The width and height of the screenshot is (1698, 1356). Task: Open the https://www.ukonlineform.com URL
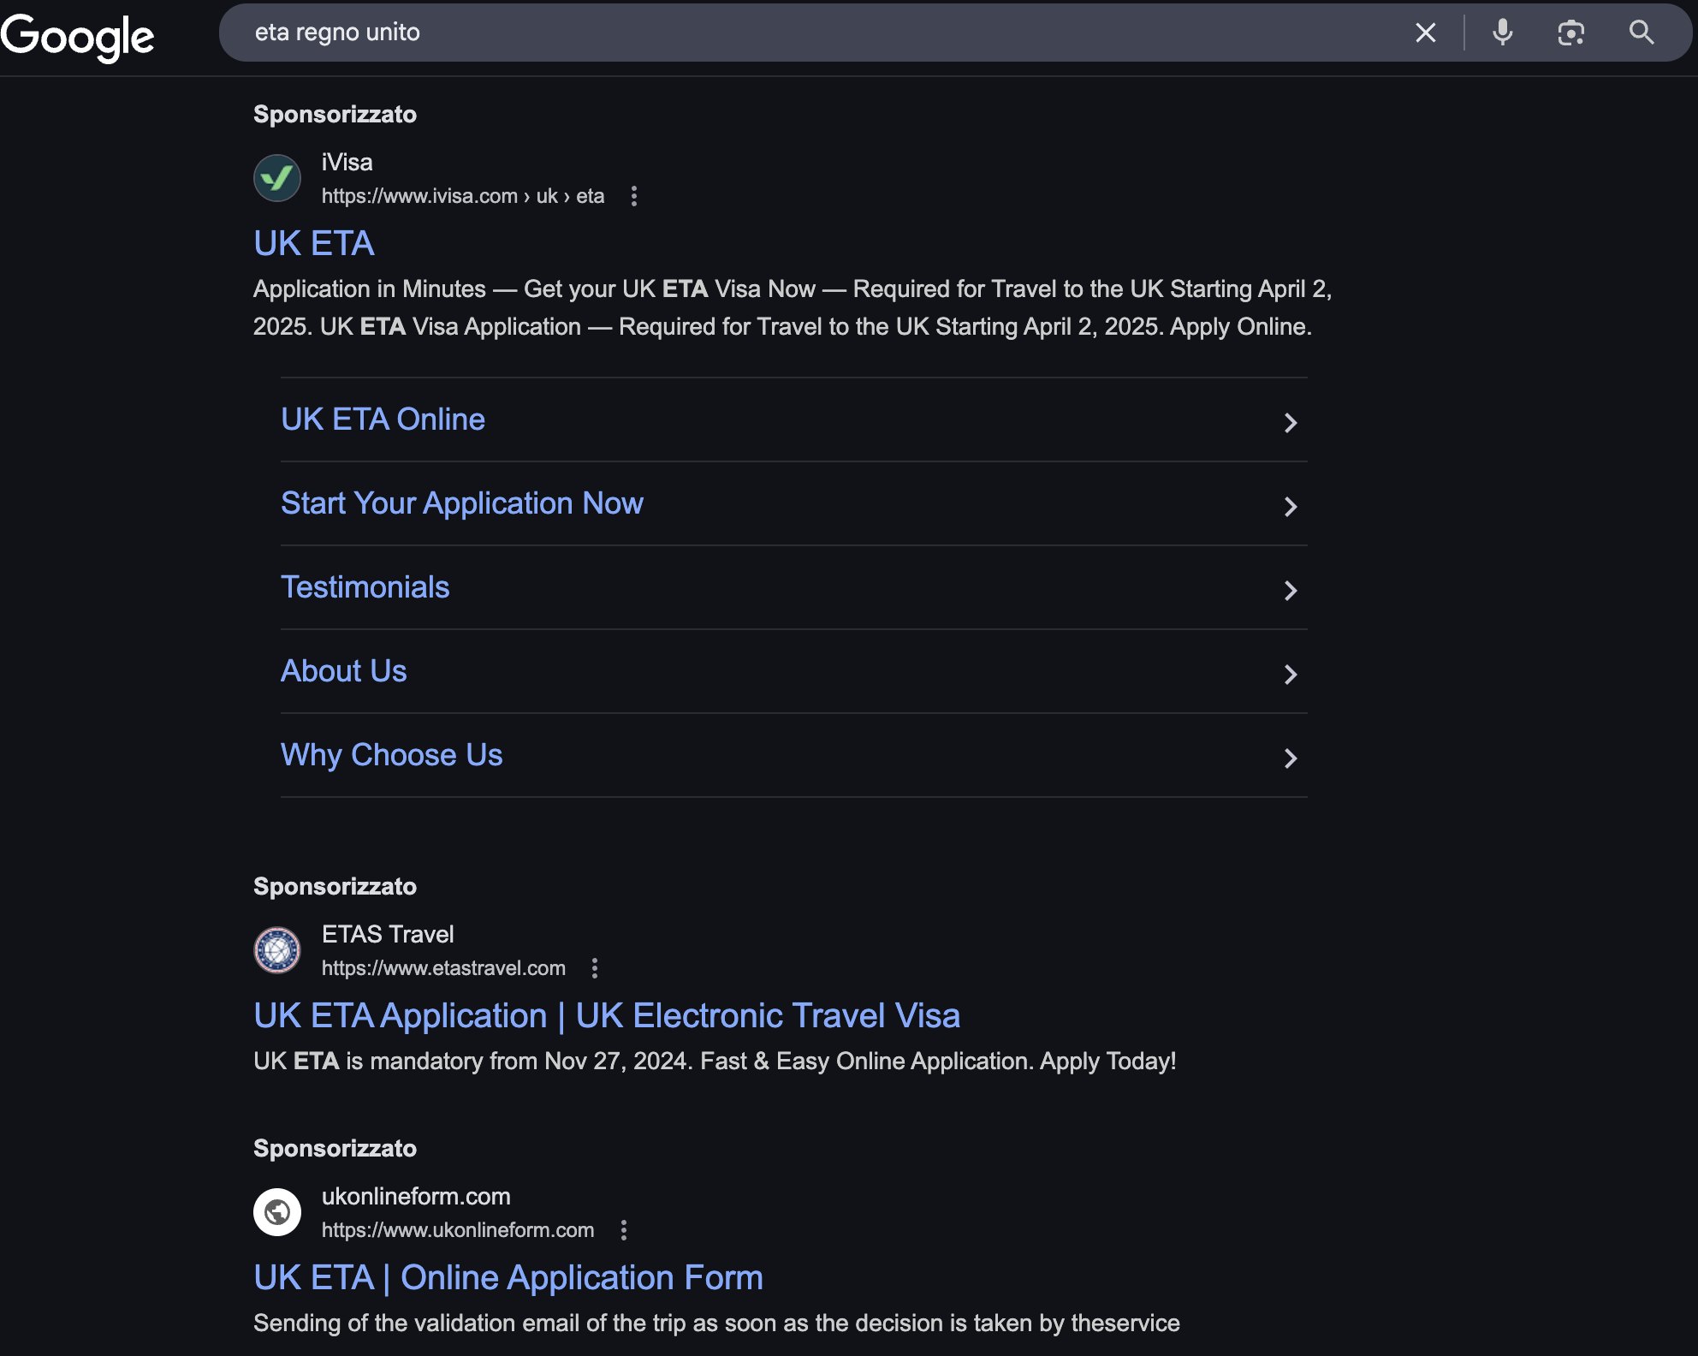point(458,1230)
